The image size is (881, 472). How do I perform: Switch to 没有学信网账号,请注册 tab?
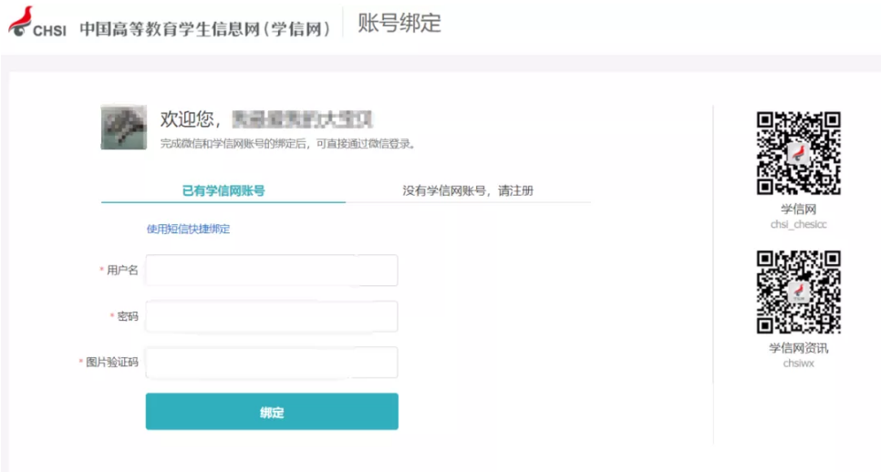click(468, 190)
